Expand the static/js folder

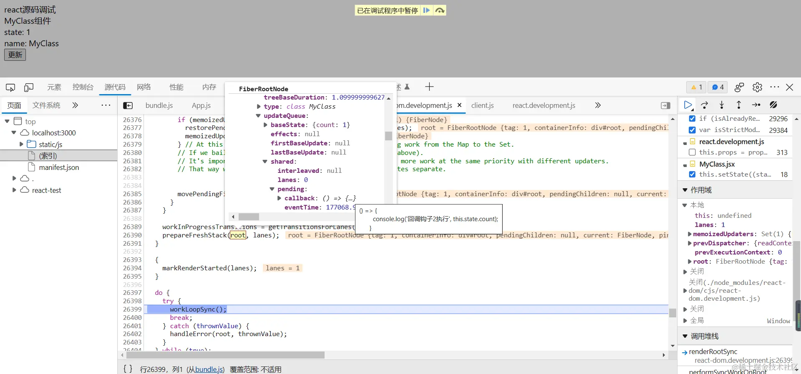[x=21, y=145]
